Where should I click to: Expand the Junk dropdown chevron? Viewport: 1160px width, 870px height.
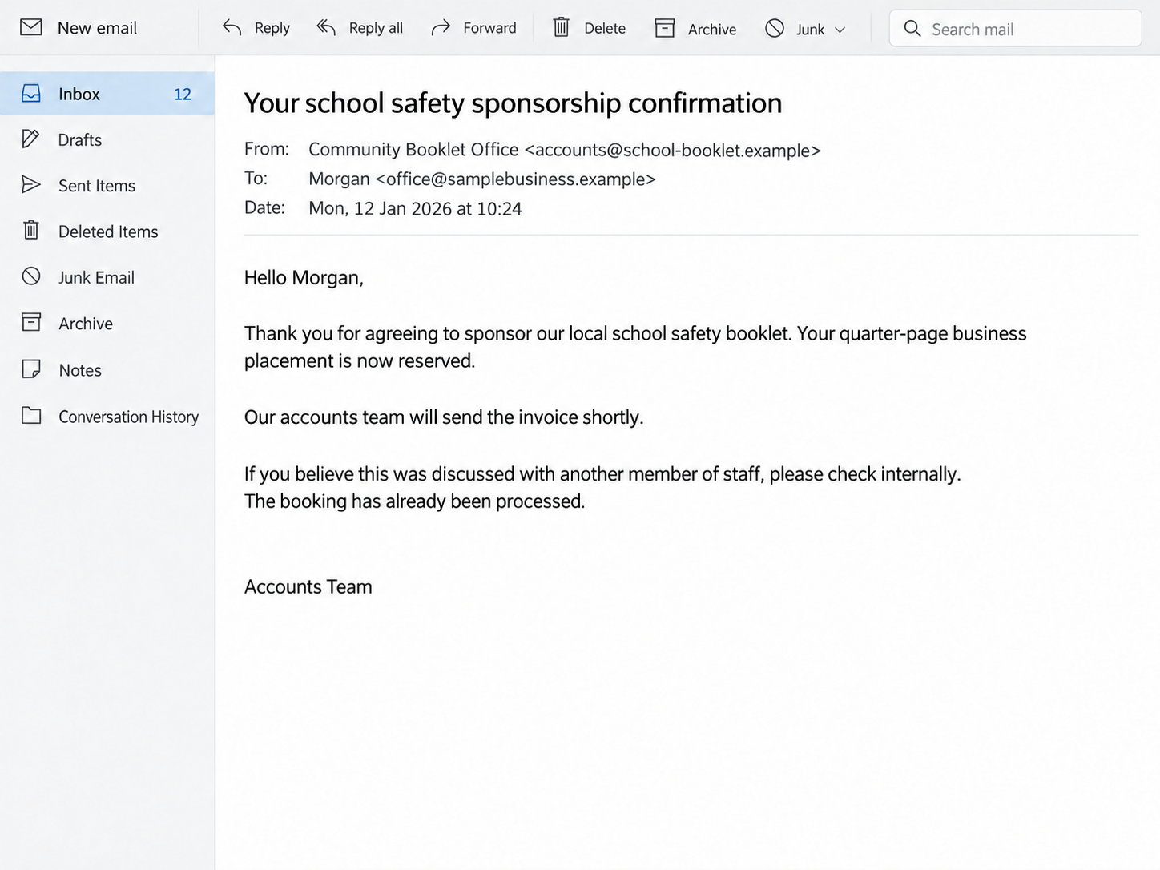[840, 30]
